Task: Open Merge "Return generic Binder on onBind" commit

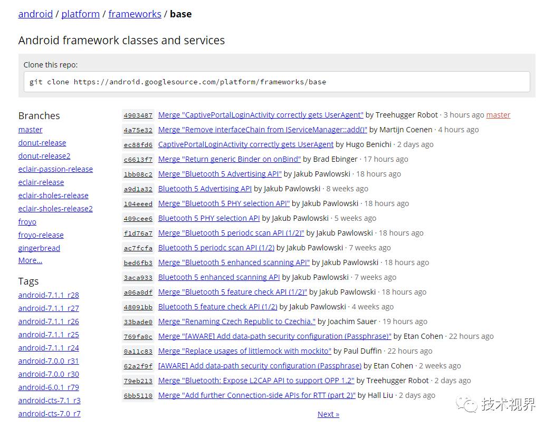Action: pos(230,160)
